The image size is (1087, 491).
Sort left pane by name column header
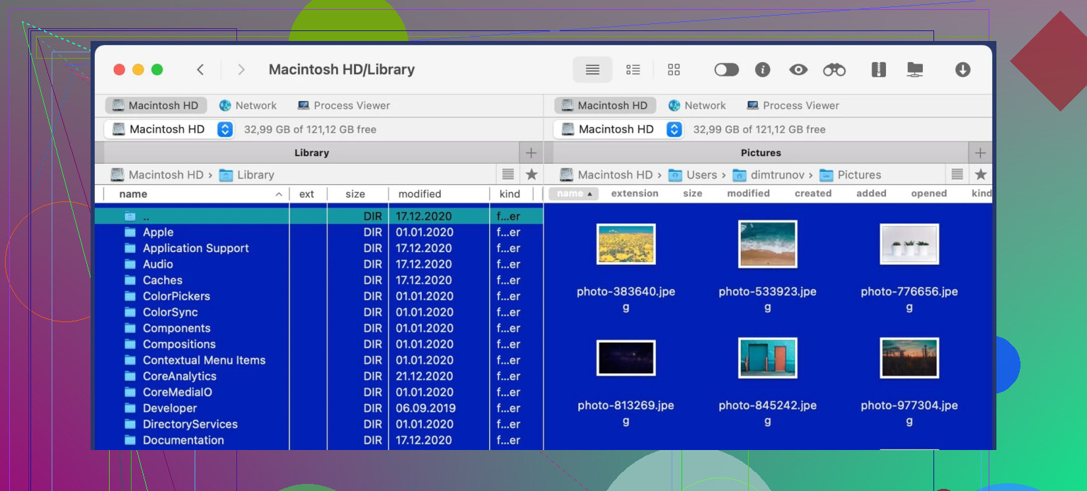point(133,194)
